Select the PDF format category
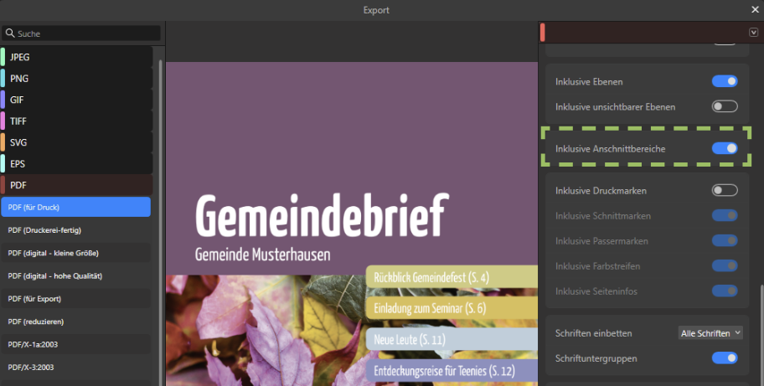 76,185
